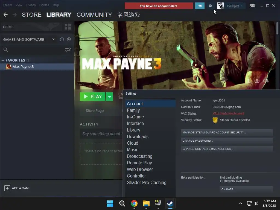Go to the COMMUNITY tab
Image resolution: width=280 pixels, height=210 pixels.
pyautogui.click(x=94, y=15)
